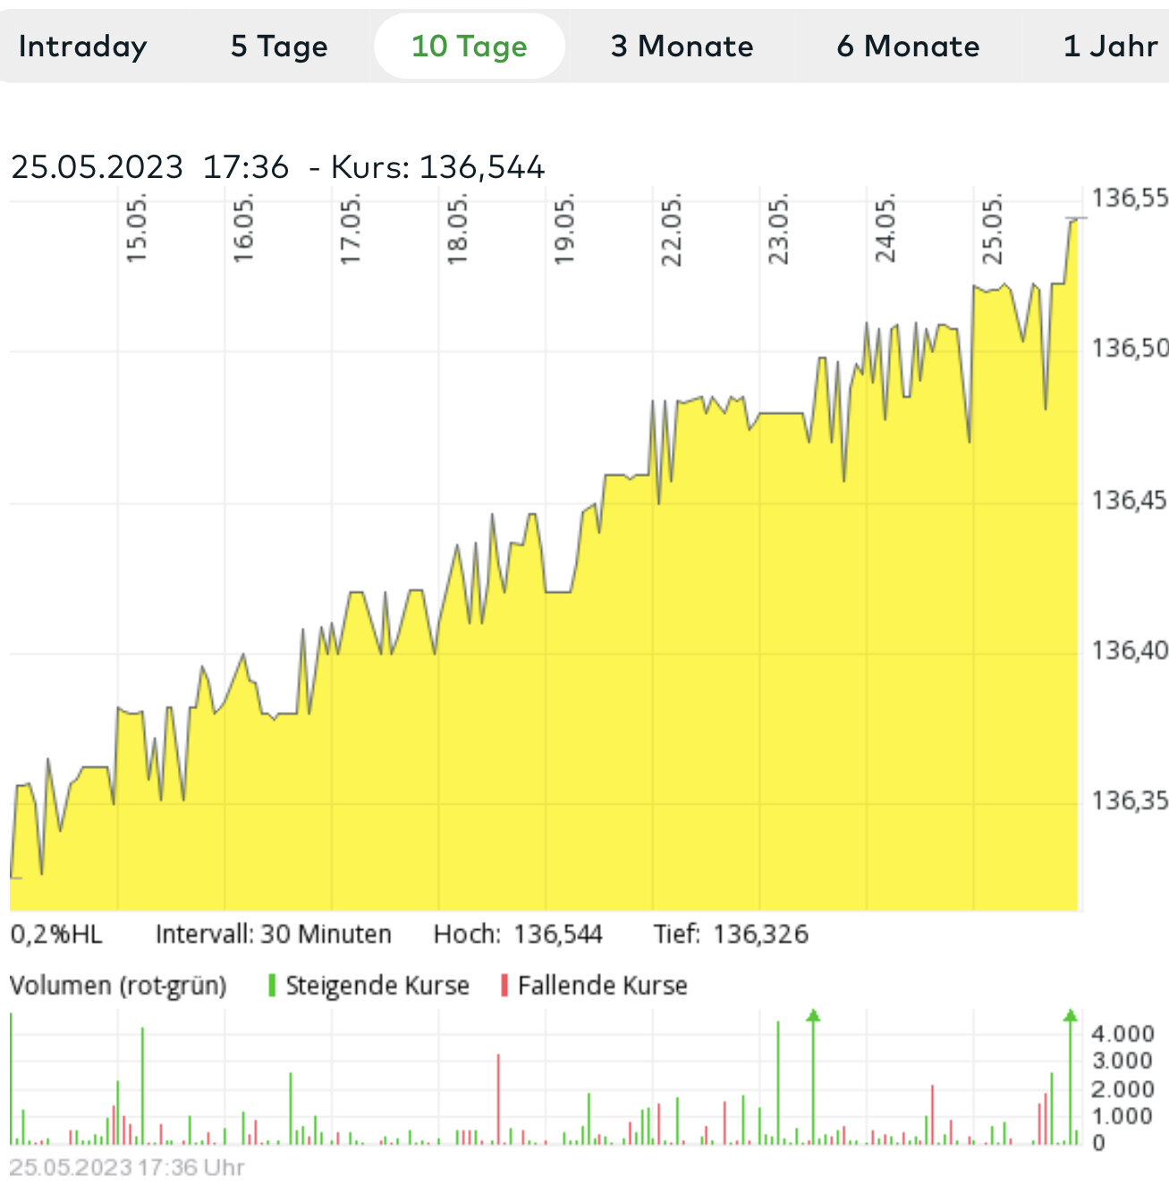Click the last price point marker at chart end
The width and height of the screenshot is (1169, 1193).
(x=1075, y=218)
